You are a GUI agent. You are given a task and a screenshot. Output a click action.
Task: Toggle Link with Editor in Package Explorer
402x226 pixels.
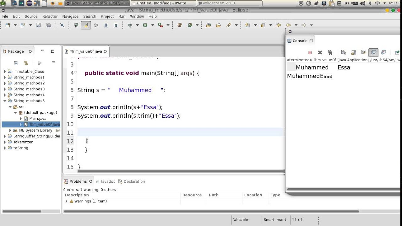[26, 63]
